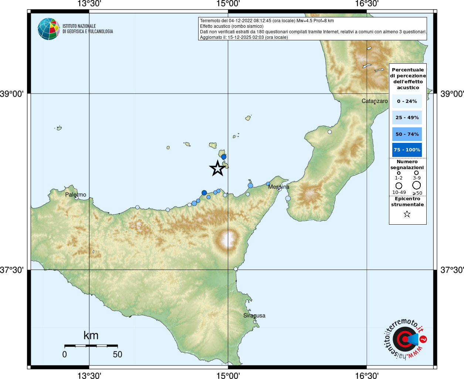This screenshot has height=379, width=464.
Task: Select the 3-9 reports circle in legend
Action: pyautogui.click(x=416, y=172)
